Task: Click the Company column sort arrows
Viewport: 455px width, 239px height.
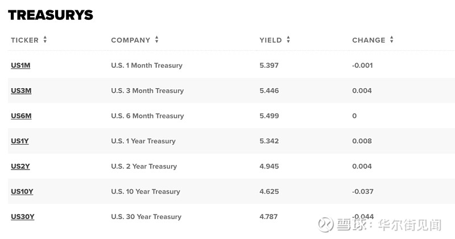Action: (x=157, y=39)
